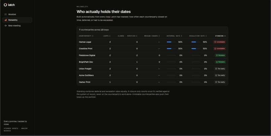Click the 'Every promise, tracked to close.' tagline
271x136 pixels.
15,123
